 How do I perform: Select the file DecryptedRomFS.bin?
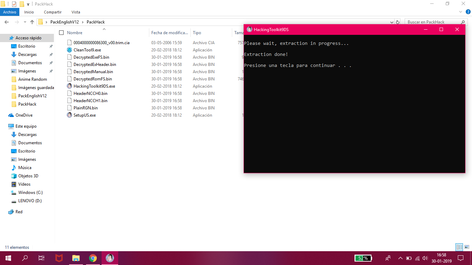93,79
